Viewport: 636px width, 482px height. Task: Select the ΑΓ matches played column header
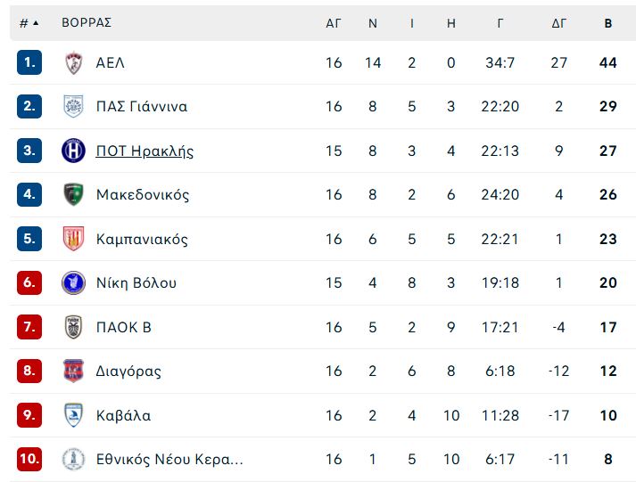[334, 23]
